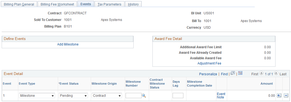291x102 pixels.
Task: Click the Define Events section header
Action: tap(15, 39)
